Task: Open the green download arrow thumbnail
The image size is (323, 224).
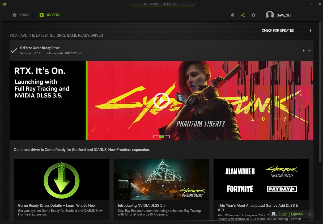Action: click(x=62, y=180)
